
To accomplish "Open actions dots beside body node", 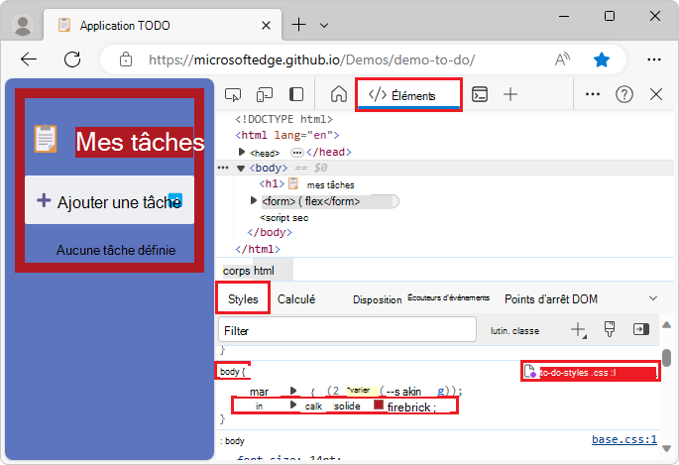I will pyautogui.click(x=223, y=168).
